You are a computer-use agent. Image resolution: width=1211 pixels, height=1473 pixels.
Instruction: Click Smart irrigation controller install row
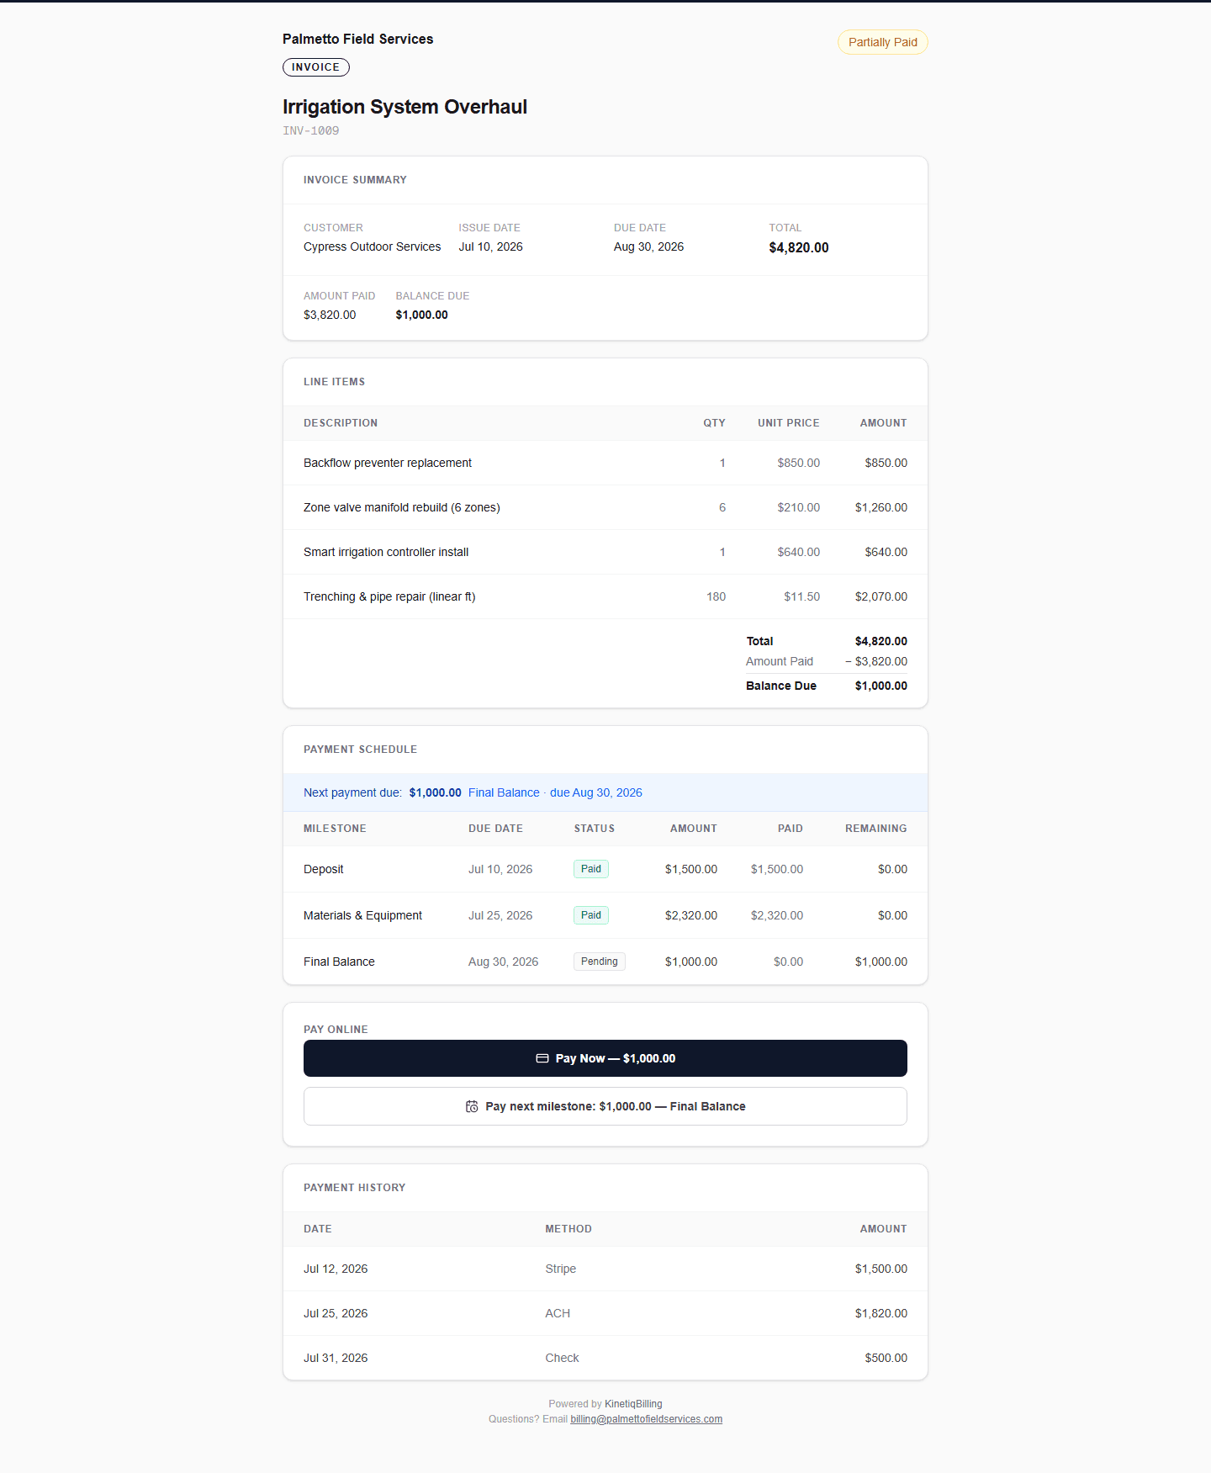[x=605, y=552]
